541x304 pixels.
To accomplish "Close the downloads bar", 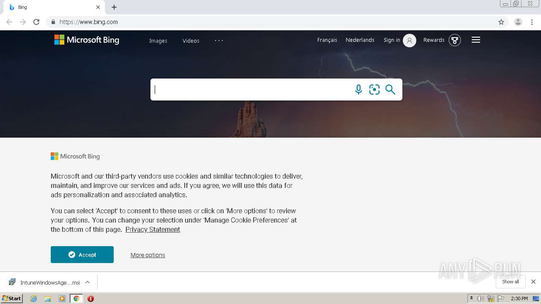I will (533, 282).
